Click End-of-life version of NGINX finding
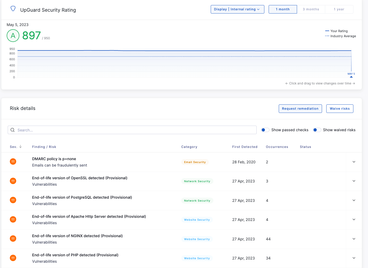 point(77,236)
